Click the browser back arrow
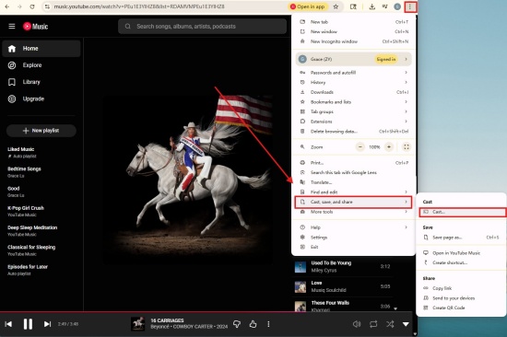This screenshot has width=507, height=337. click(7, 6)
